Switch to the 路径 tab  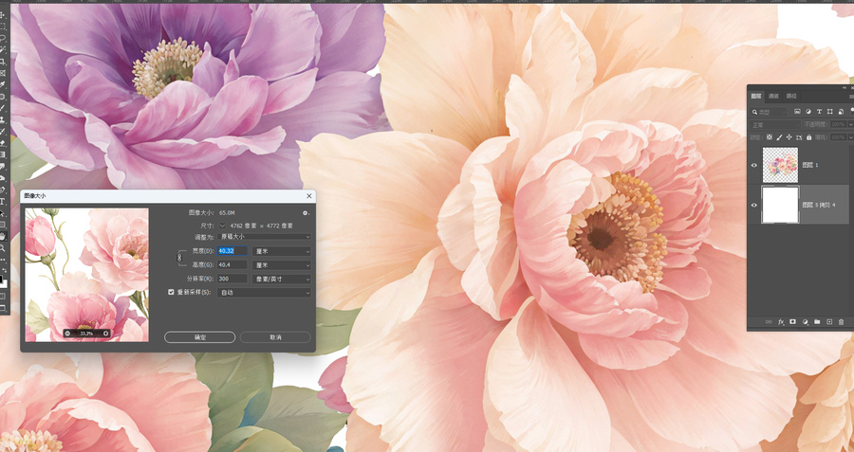[x=791, y=97]
